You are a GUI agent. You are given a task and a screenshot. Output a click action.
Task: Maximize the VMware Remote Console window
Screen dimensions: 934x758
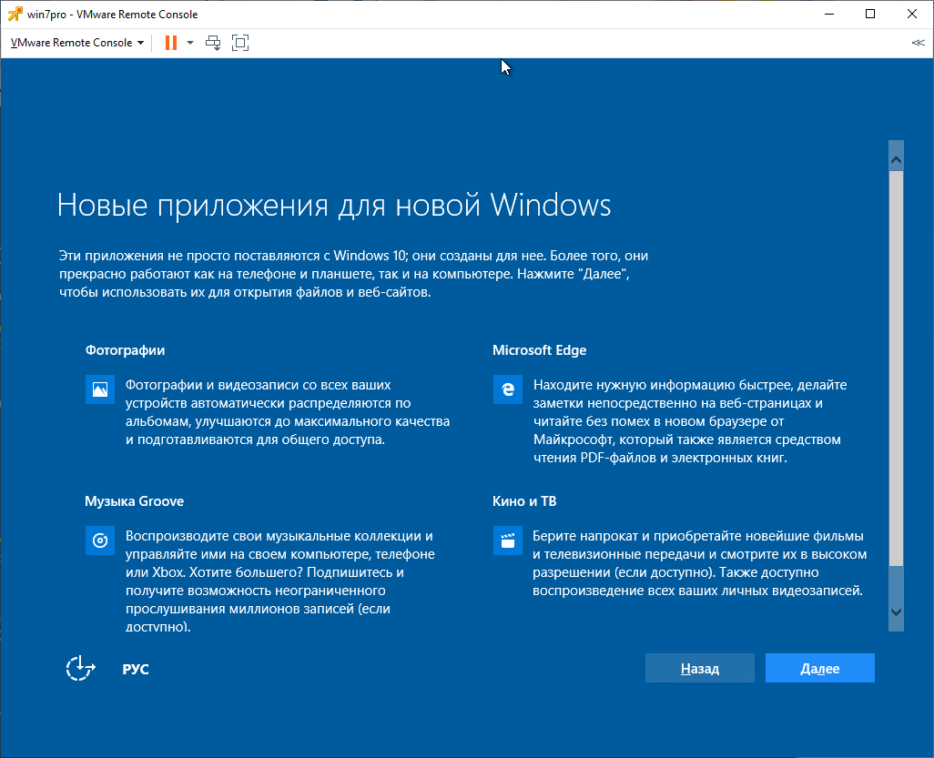870,14
